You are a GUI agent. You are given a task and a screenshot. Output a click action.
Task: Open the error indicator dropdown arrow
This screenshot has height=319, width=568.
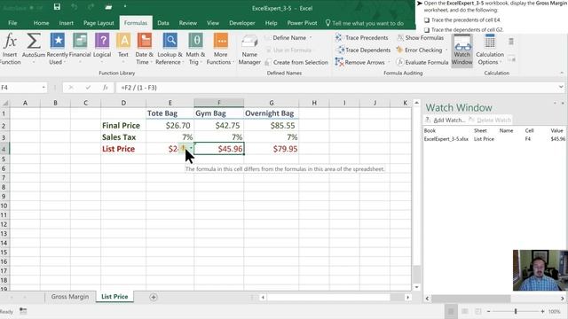191,148
